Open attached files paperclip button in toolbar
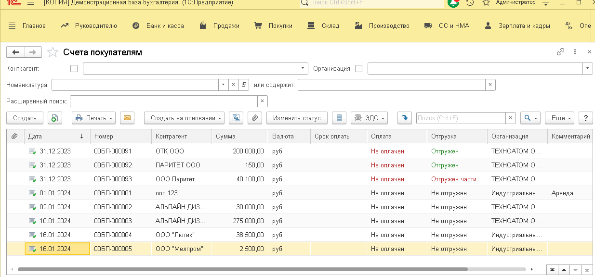595x277 pixels. tap(255, 118)
